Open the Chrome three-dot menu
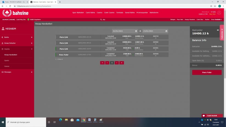This screenshot has height=127, width=226. [224, 6]
